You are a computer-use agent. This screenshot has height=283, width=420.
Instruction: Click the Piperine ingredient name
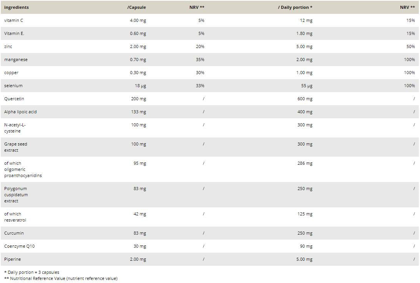click(x=13, y=259)
